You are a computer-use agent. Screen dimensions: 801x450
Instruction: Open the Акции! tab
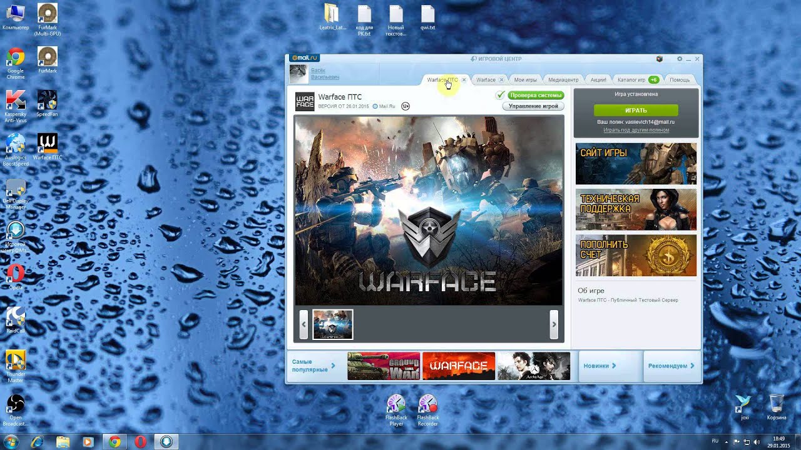[598, 80]
